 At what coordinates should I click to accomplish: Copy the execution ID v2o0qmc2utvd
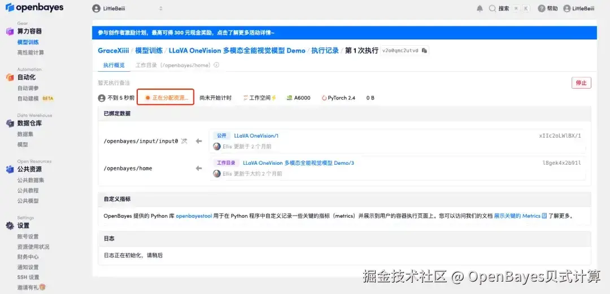point(424,51)
